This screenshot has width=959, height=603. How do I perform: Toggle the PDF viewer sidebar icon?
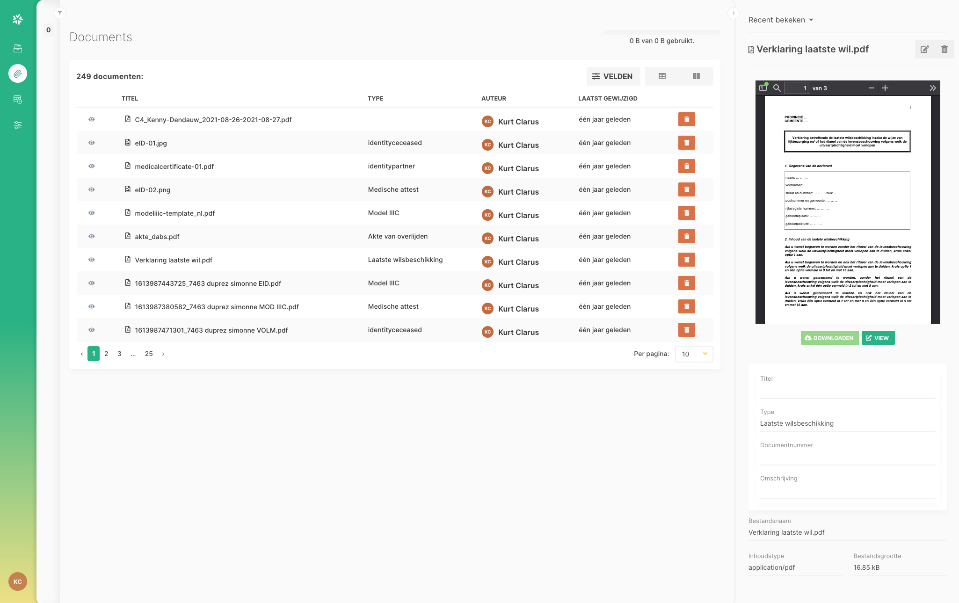(763, 88)
